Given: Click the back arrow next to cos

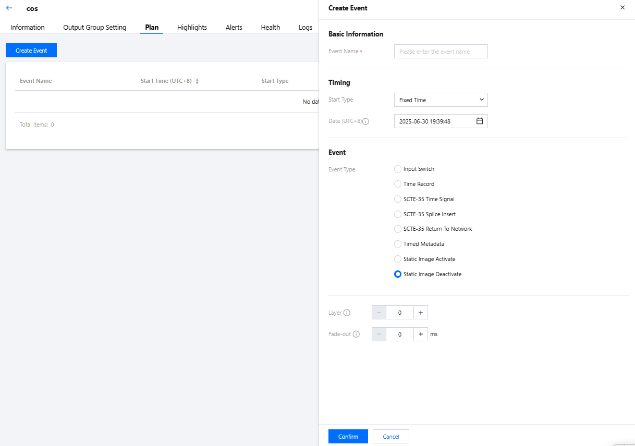Looking at the screenshot, I should [9, 8].
